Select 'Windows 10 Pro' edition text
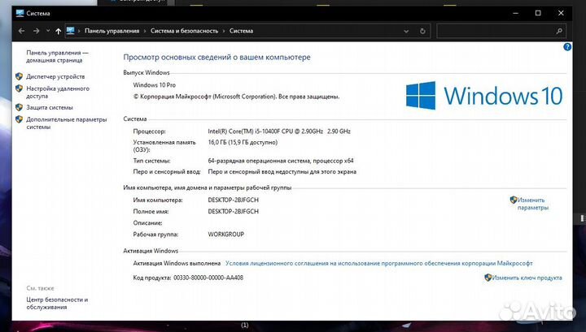 (155, 85)
